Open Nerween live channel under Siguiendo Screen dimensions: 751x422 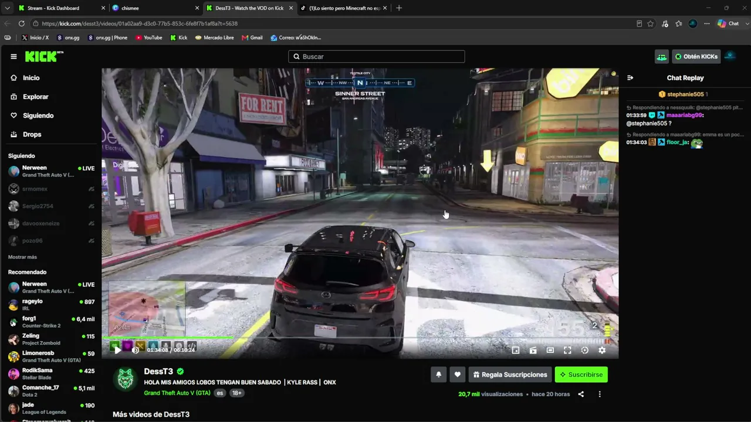tap(51, 171)
